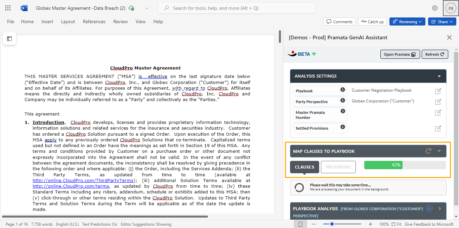Click the Word application logo

point(24,8)
